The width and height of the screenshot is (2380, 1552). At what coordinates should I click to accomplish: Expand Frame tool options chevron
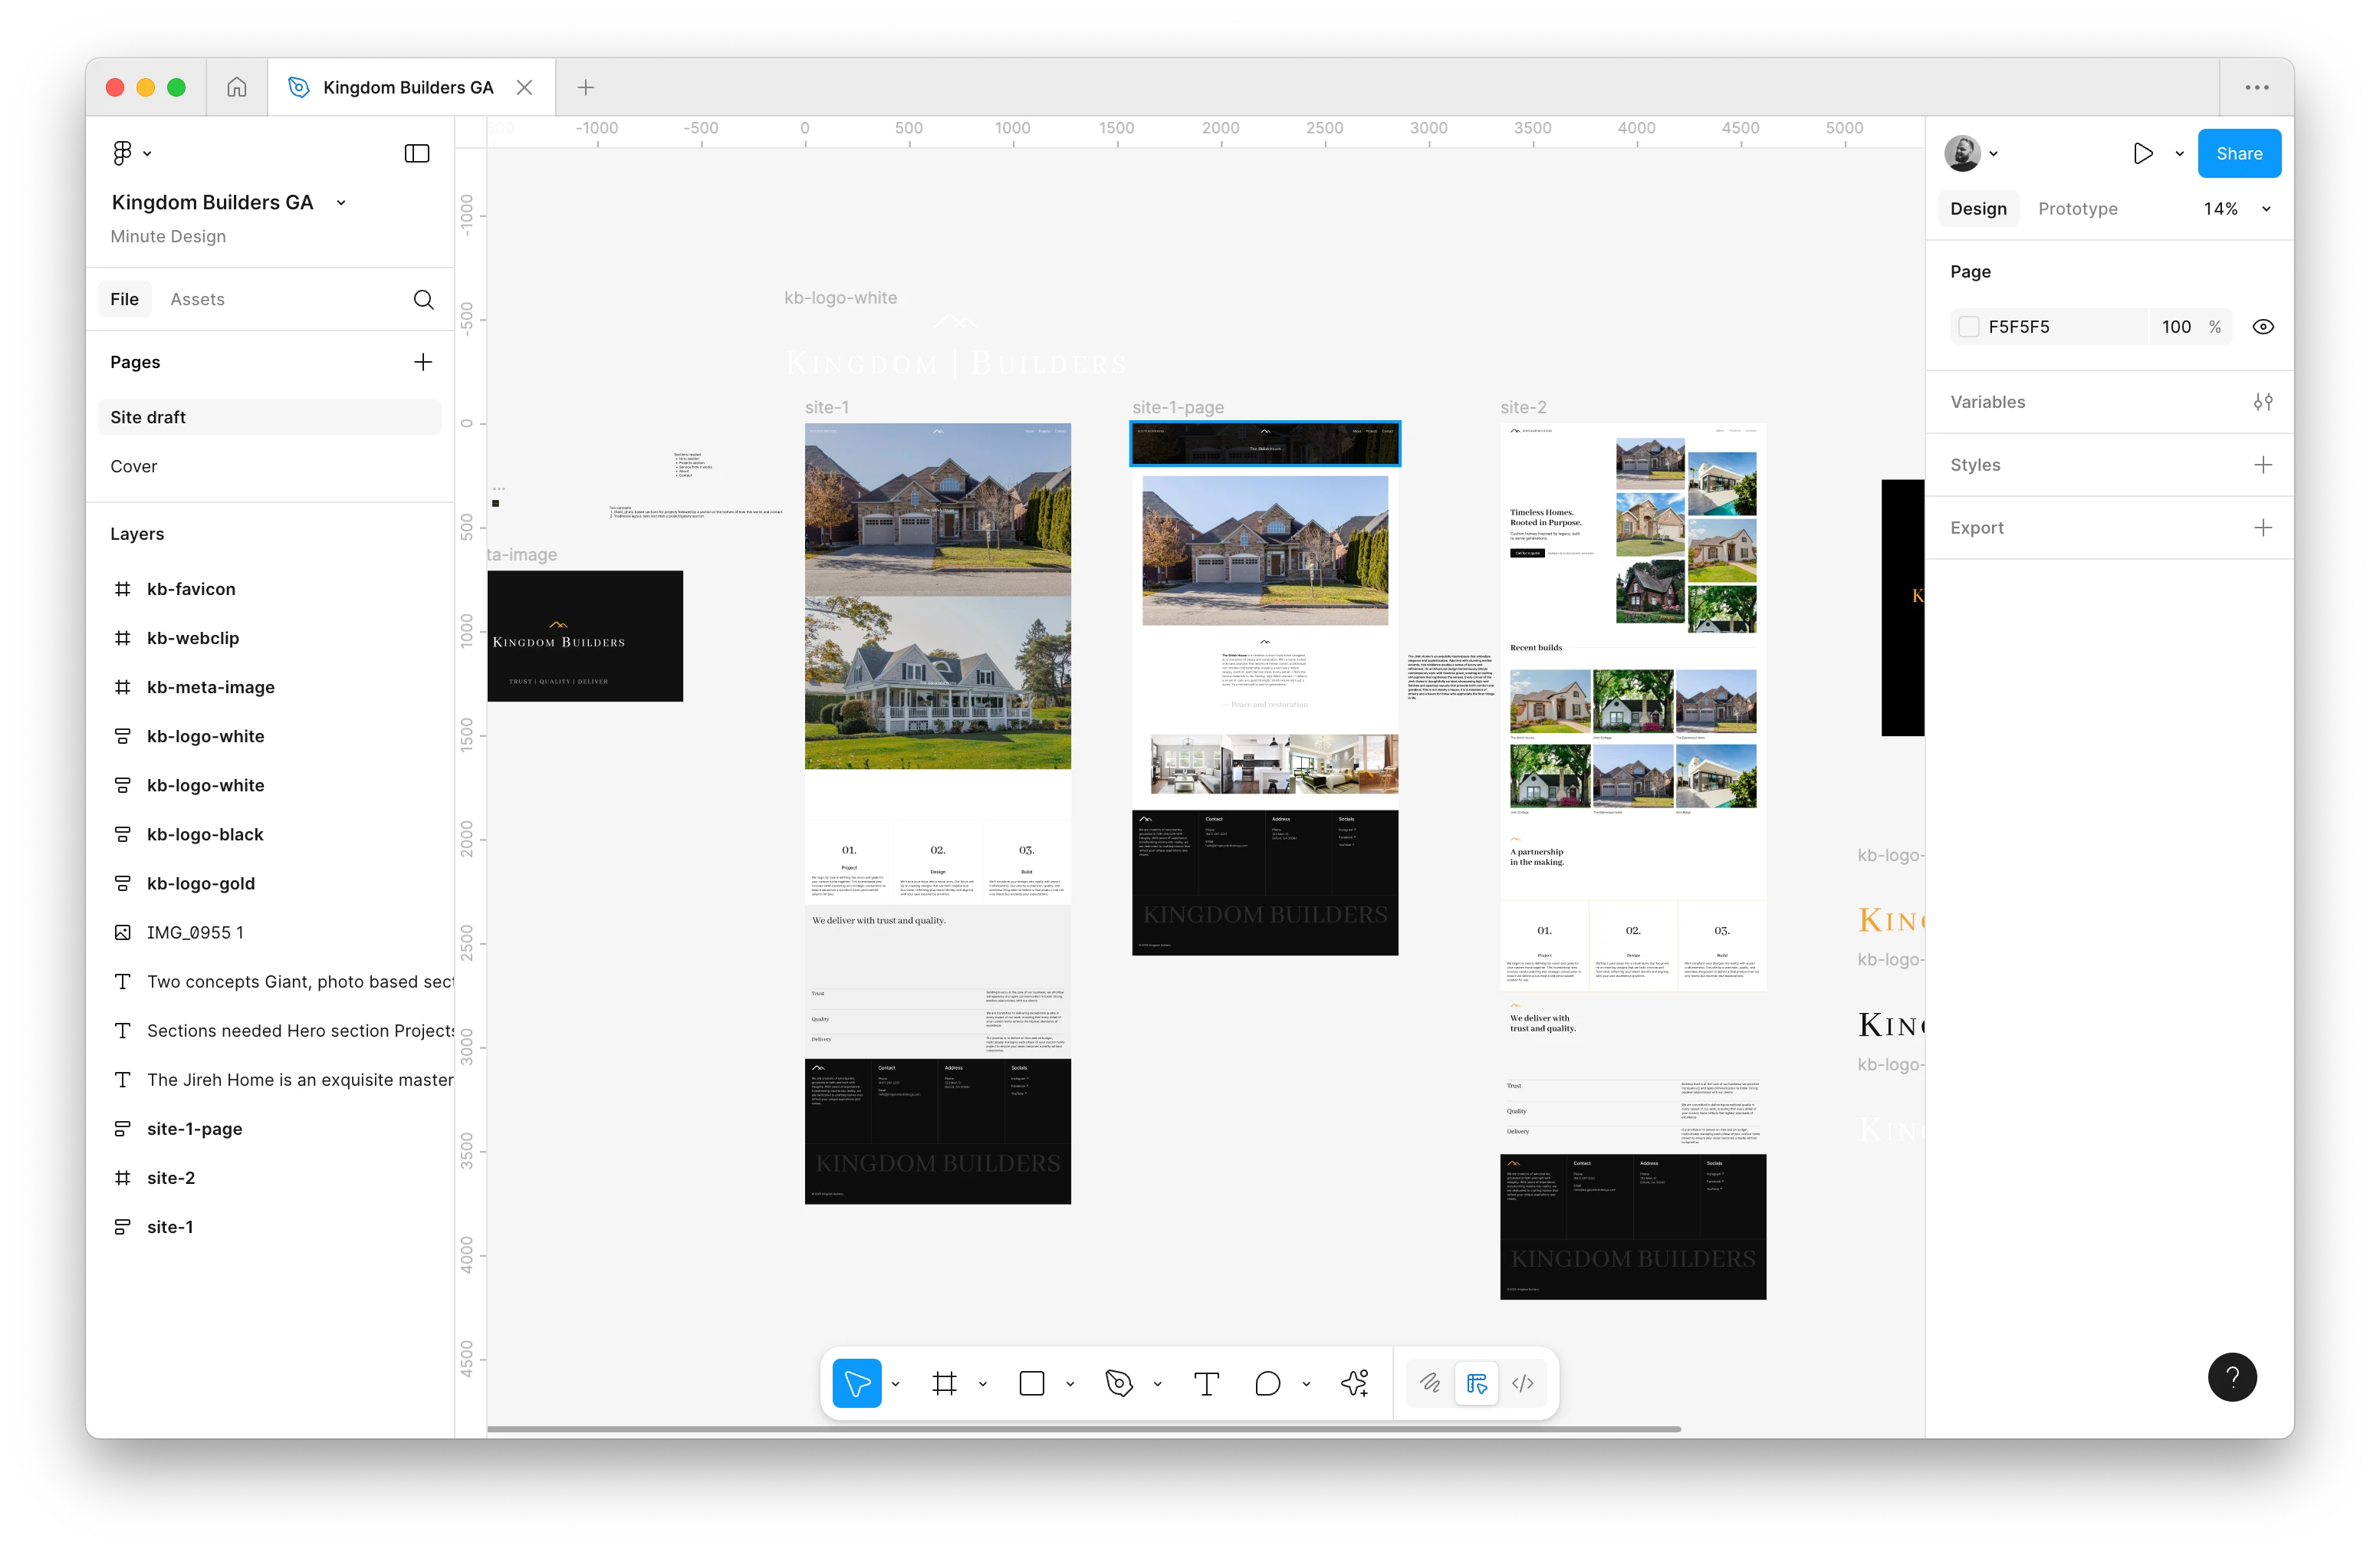983,1384
